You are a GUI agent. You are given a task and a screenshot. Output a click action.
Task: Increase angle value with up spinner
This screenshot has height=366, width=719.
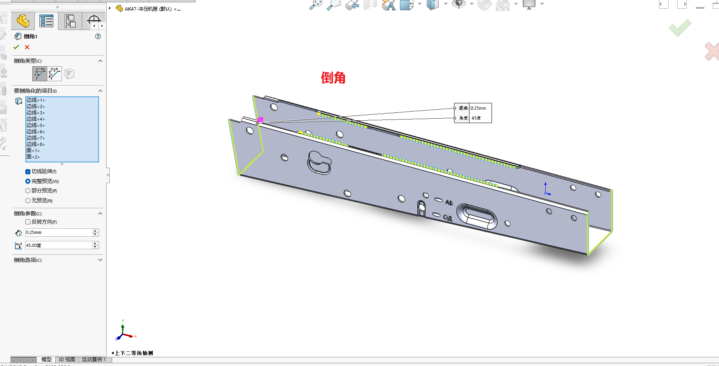pyautogui.click(x=95, y=243)
